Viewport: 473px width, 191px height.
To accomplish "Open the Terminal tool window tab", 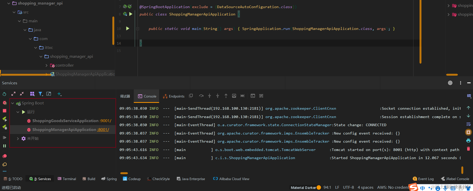I will 67,179.
